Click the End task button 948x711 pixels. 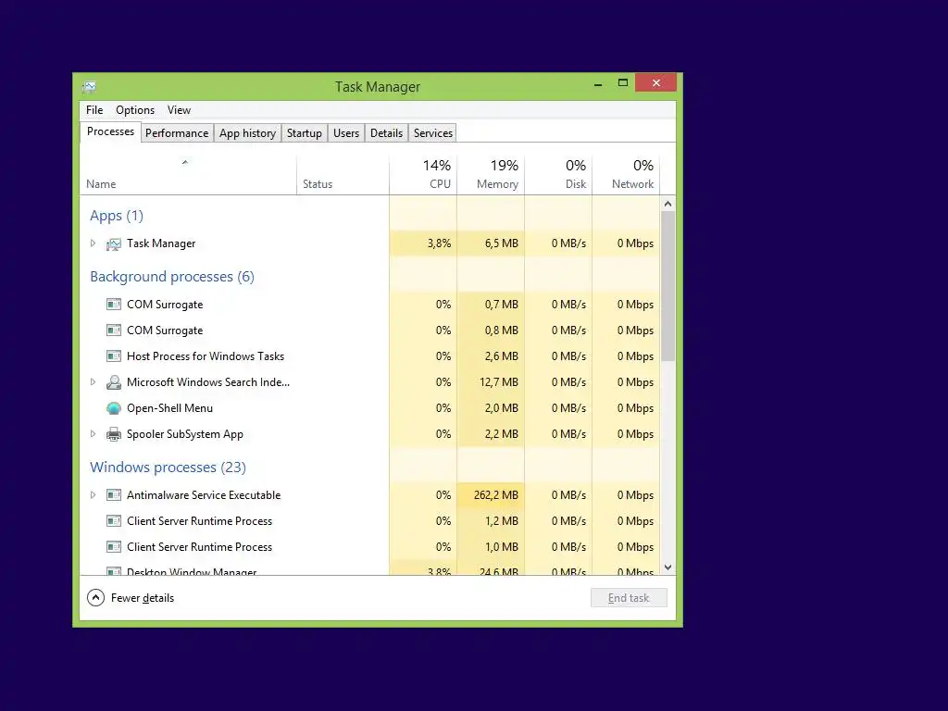point(629,598)
